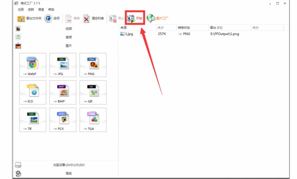This screenshot has height=179, width=297.
Task: Minimize the Format Factory window
Action: [x=270, y=3]
